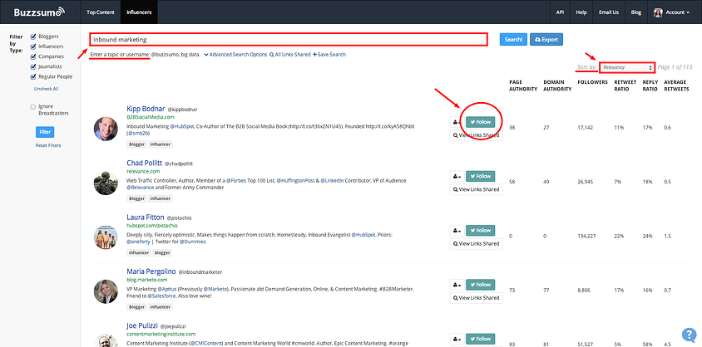This screenshot has width=702, height=347.
Task: Click the Domain Authority column header
Action: 557,86
